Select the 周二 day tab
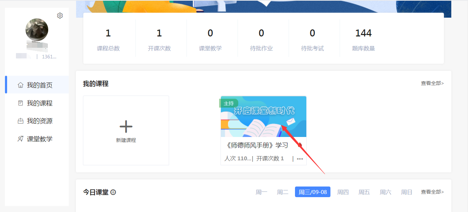 (283, 192)
